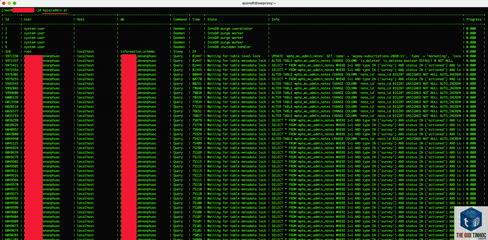
Task: Close the terminal window with the red button
Action: point(4,3)
